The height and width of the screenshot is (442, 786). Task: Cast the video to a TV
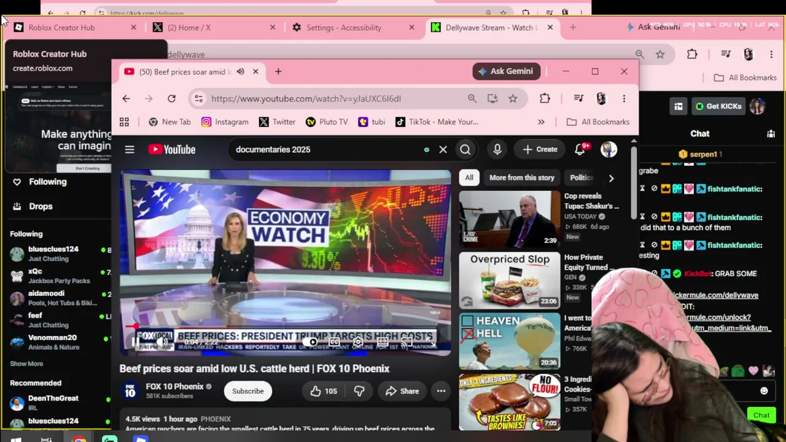406,342
